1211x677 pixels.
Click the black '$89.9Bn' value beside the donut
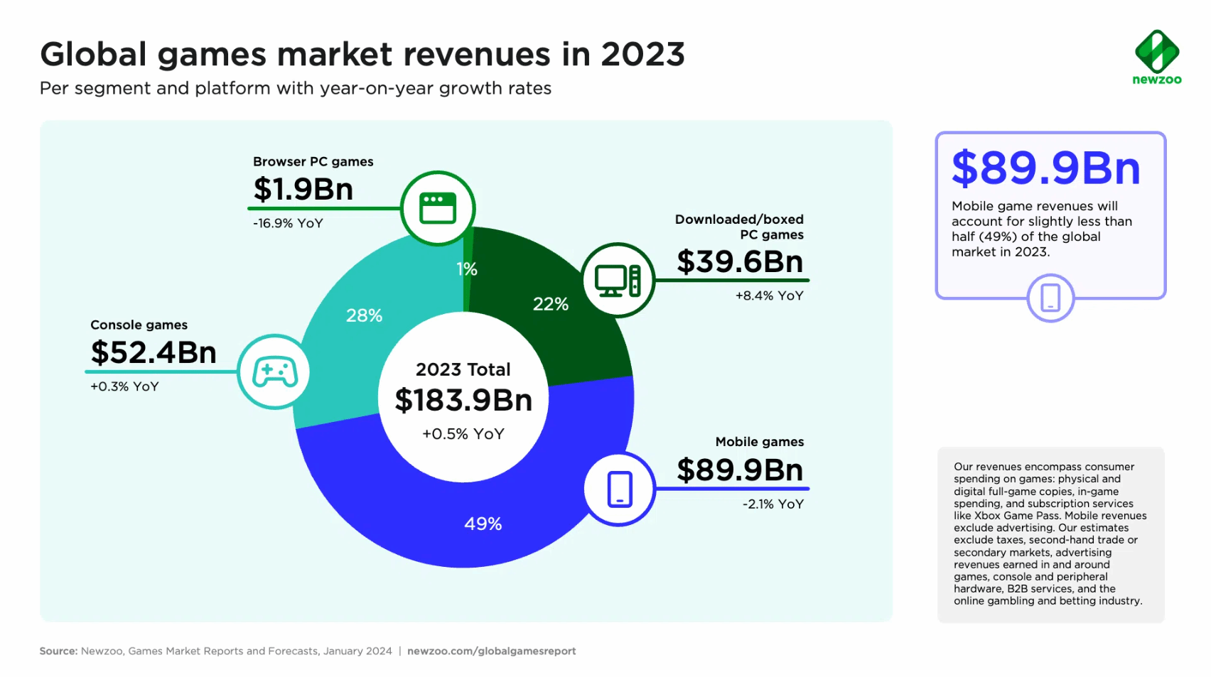[x=740, y=470]
